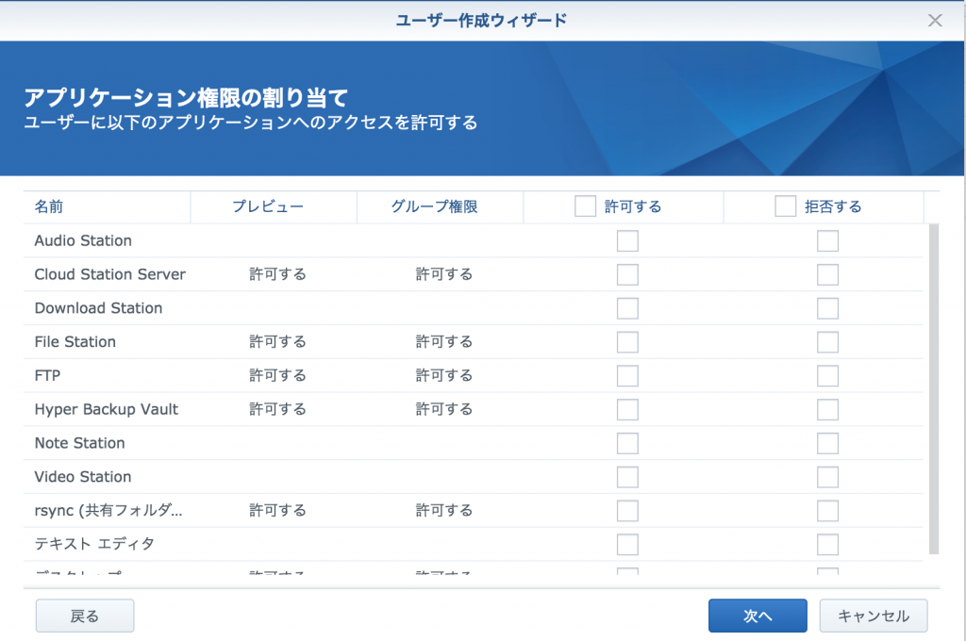Click the グループ権限 column header
Image resolution: width=966 pixels, height=641 pixels.
point(440,206)
